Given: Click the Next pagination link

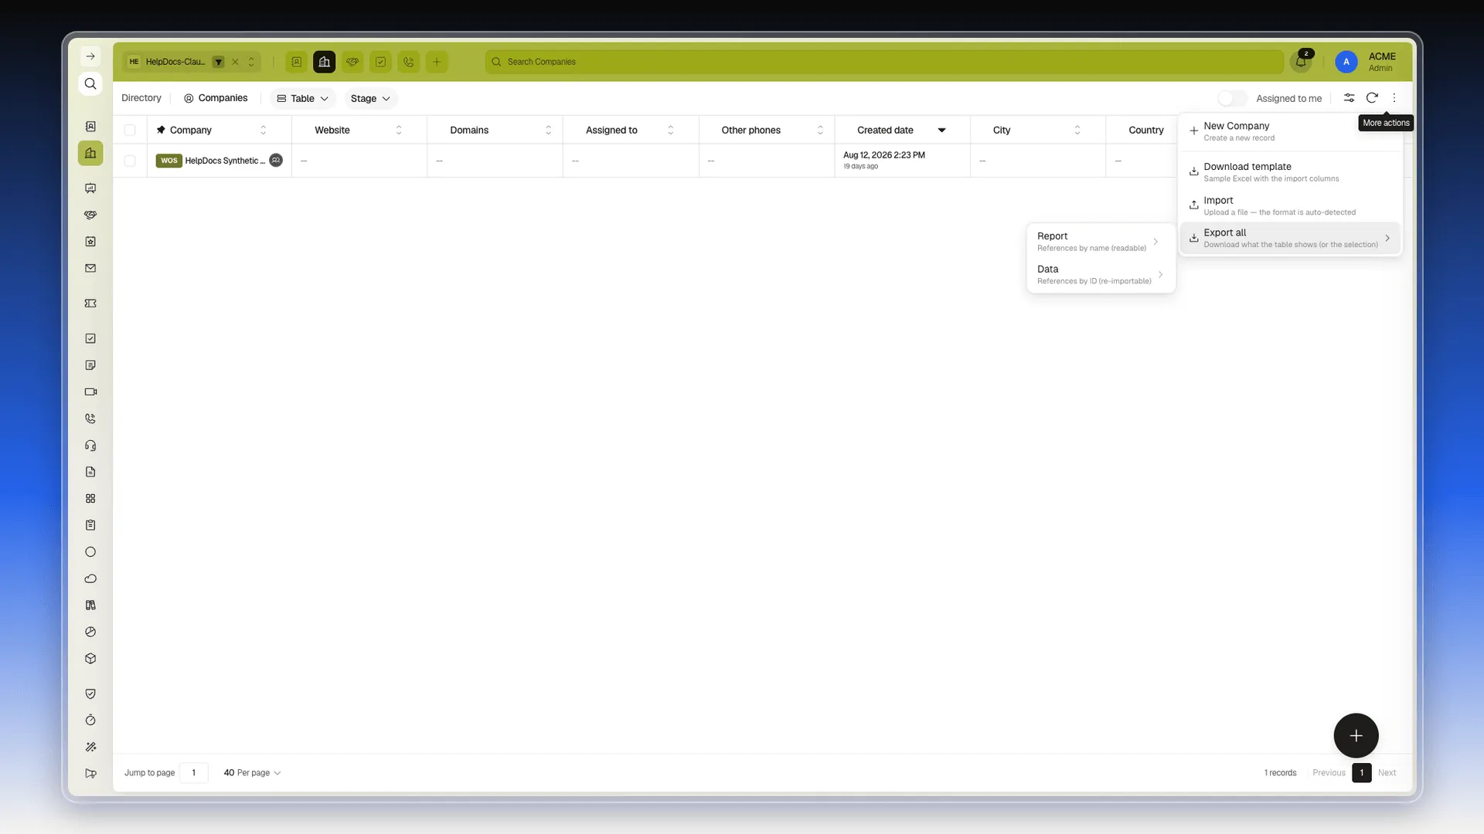Looking at the screenshot, I should [x=1387, y=772].
